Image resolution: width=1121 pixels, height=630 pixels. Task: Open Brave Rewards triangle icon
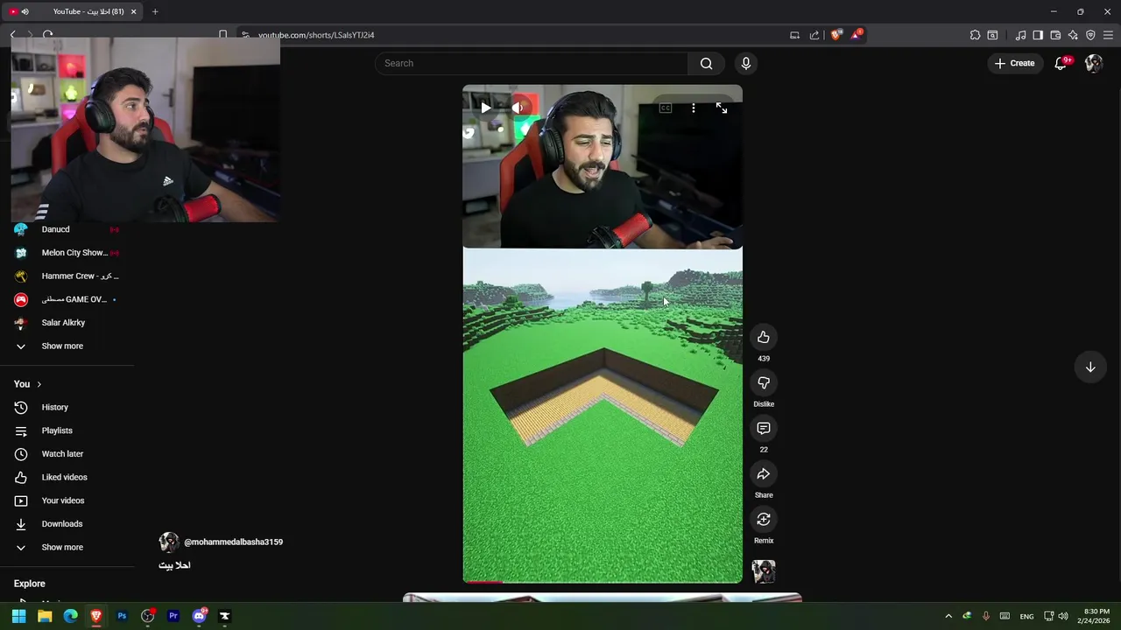point(856,35)
